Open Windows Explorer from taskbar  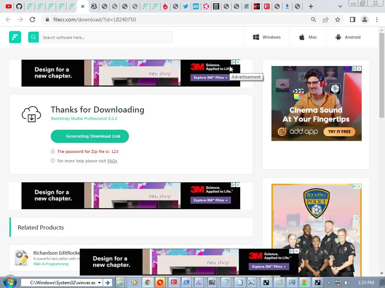[x=120, y=283]
